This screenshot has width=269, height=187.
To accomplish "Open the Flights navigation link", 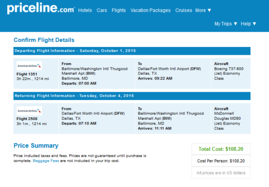I will pyautogui.click(x=119, y=10).
